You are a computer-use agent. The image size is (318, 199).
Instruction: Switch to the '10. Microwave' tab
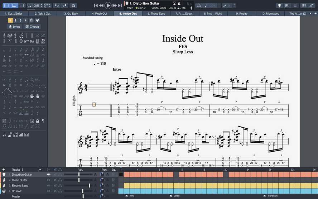(270, 14)
